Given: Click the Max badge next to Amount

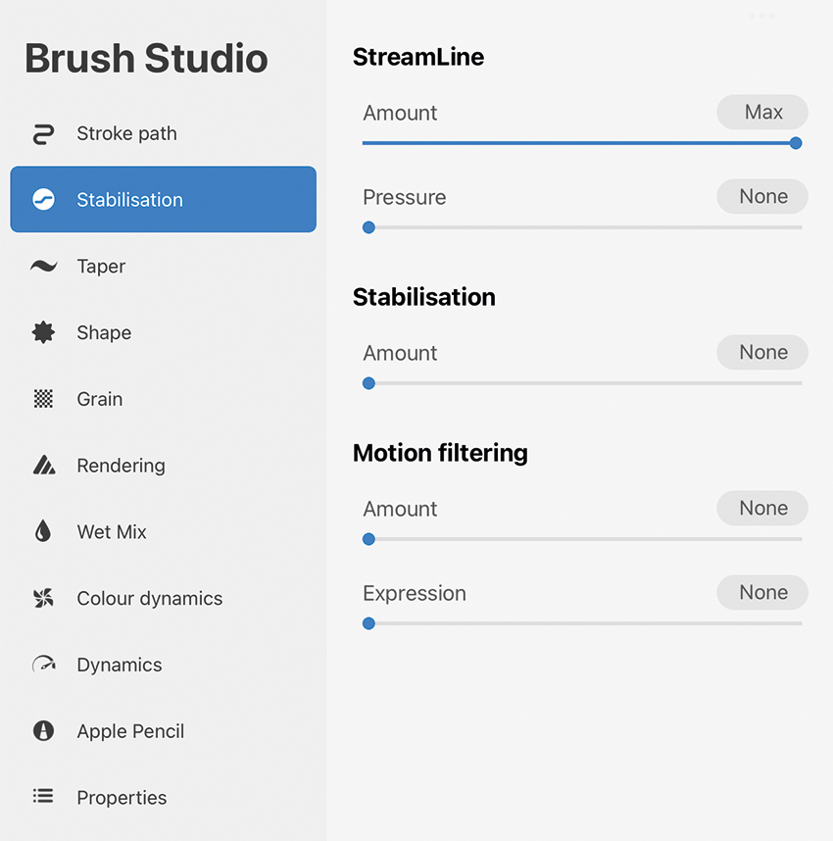Looking at the screenshot, I should 762,112.
